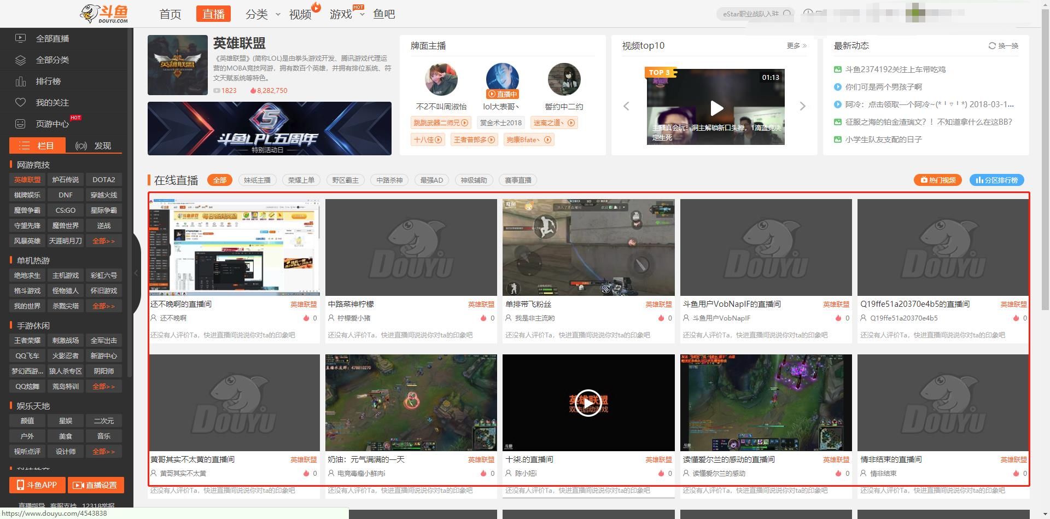Viewport: 1050px width, 519px height.
Task: Select the 最强AD filter pill
Action: tap(431, 180)
